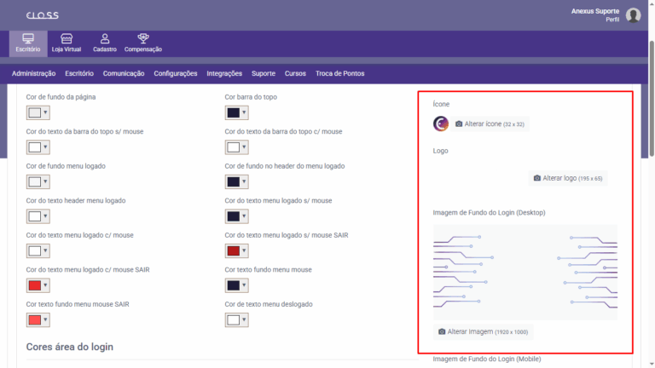Click Alterar imagem for desktop login background
The image size is (655, 368).
pyautogui.click(x=483, y=331)
